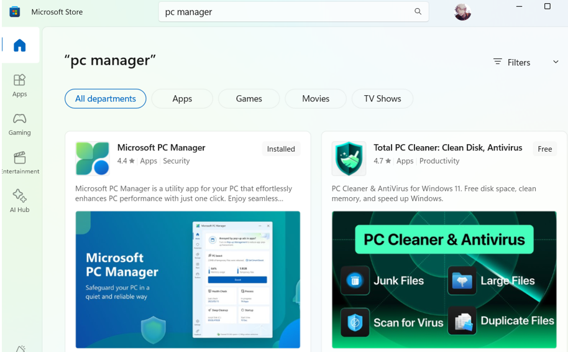Open the Entertainment section in sidebar
This screenshot has width=568, height=352.
(x=19, y=163)
